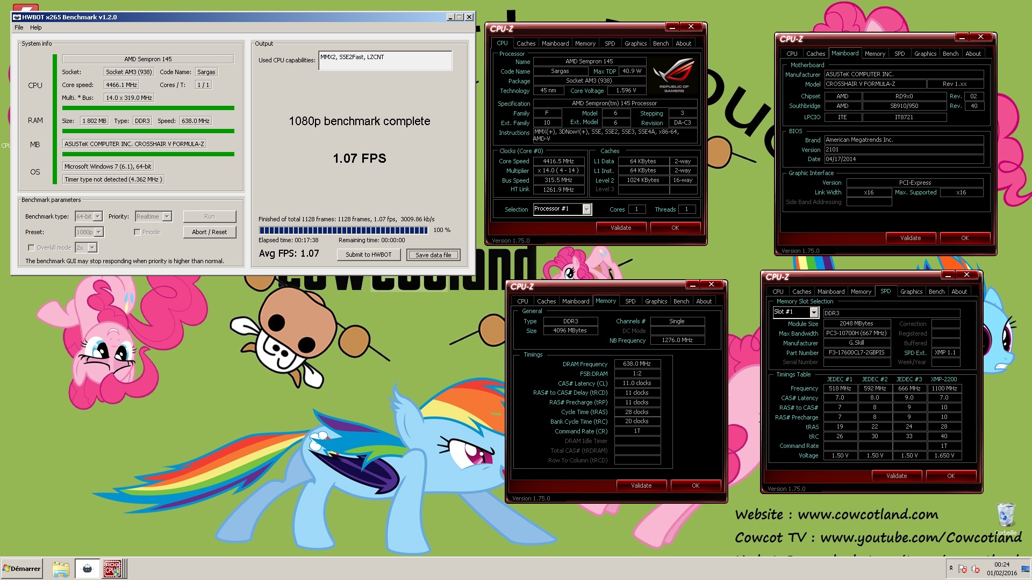The width and height of the screenshot is (1032, 580).
Task: Click Submit to HWBOT button
Action: 368,255
